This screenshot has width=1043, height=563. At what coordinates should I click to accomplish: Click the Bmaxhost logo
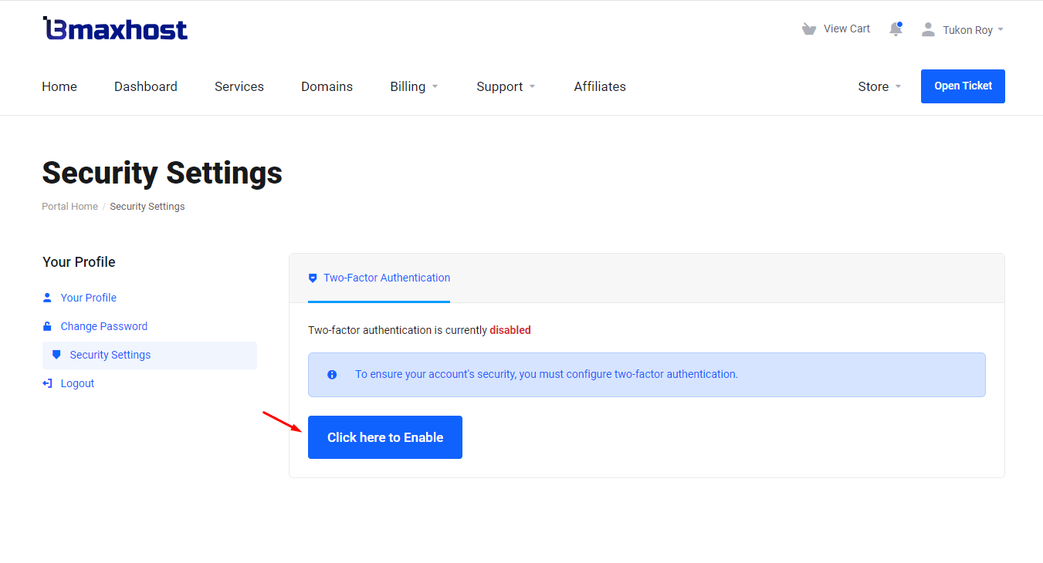[115, 29]
